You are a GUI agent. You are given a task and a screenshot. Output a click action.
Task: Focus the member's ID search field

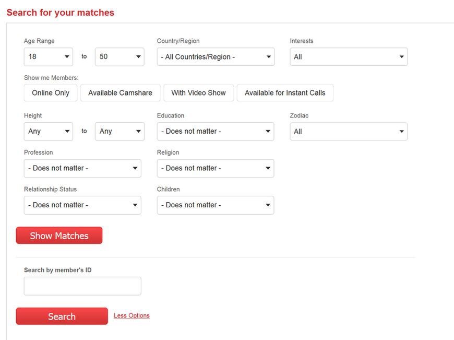coord(82,286)
